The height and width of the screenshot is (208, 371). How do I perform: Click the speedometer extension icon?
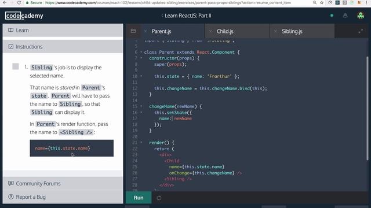330,2
